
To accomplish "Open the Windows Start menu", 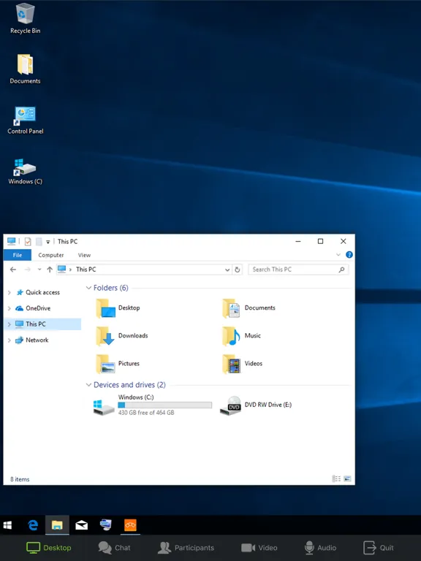I will 7,525.
